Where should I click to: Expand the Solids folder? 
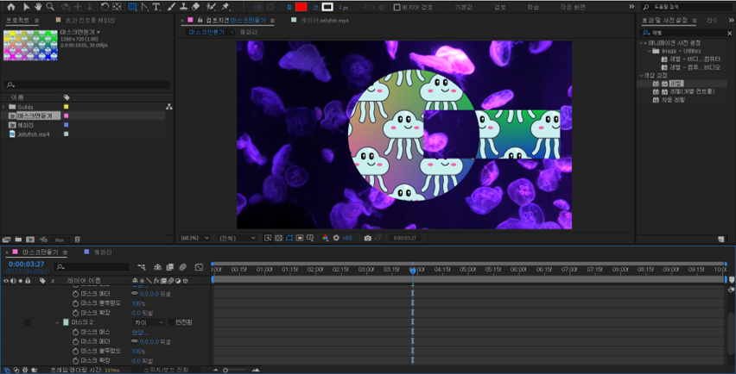click(x=4, y=107)
